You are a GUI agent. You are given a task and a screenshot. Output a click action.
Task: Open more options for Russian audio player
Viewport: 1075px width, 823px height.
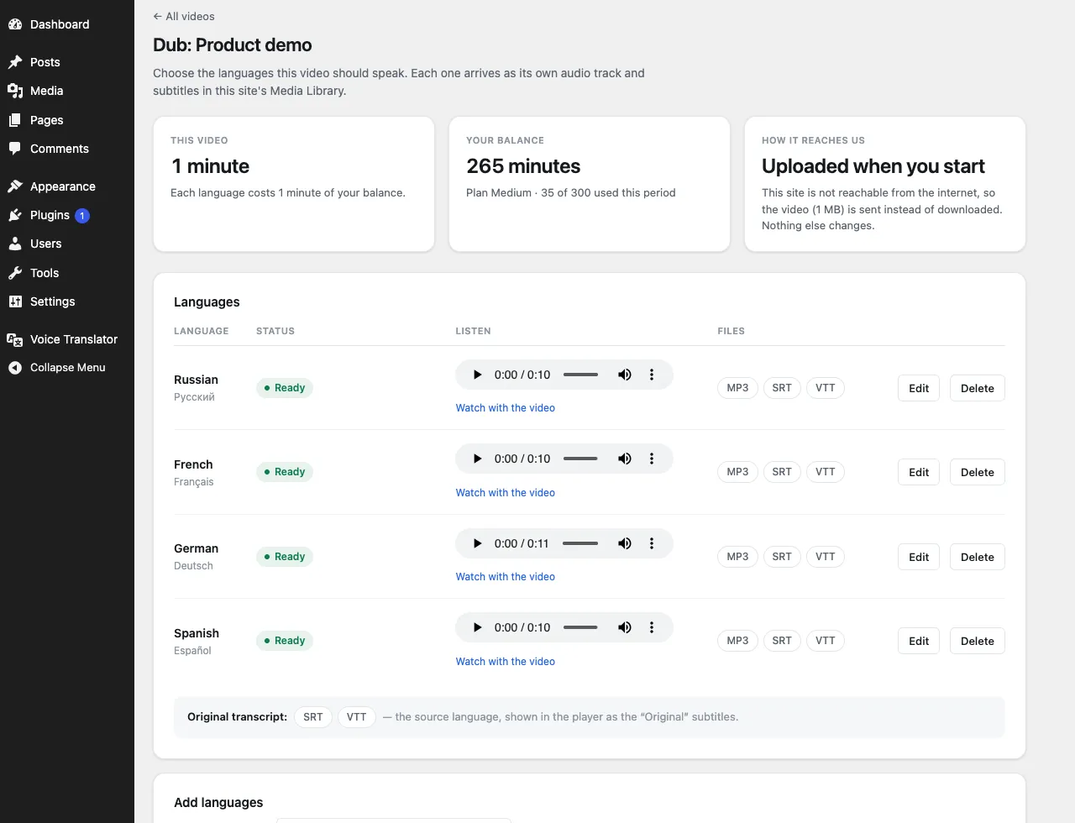click(652, 375)
